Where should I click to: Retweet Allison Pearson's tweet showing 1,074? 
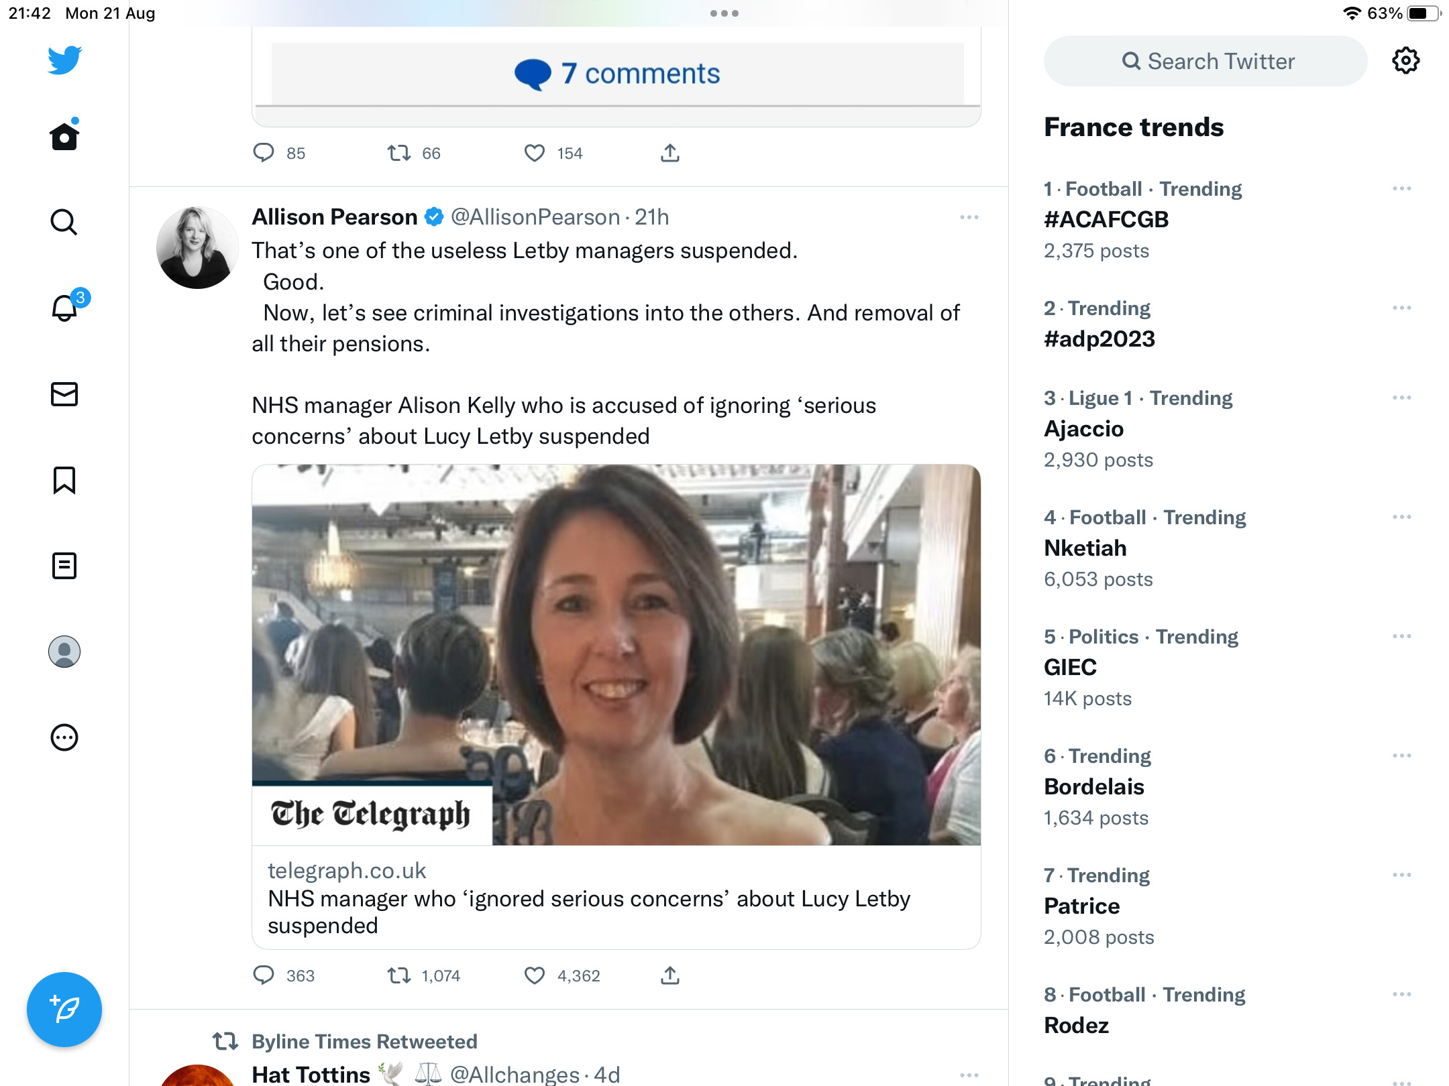(x=399, y=975)
